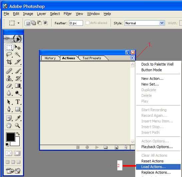The width and height of the screenshot is (182, 177).
Task: Open the Window menu
Action: (x=94, y=14)
